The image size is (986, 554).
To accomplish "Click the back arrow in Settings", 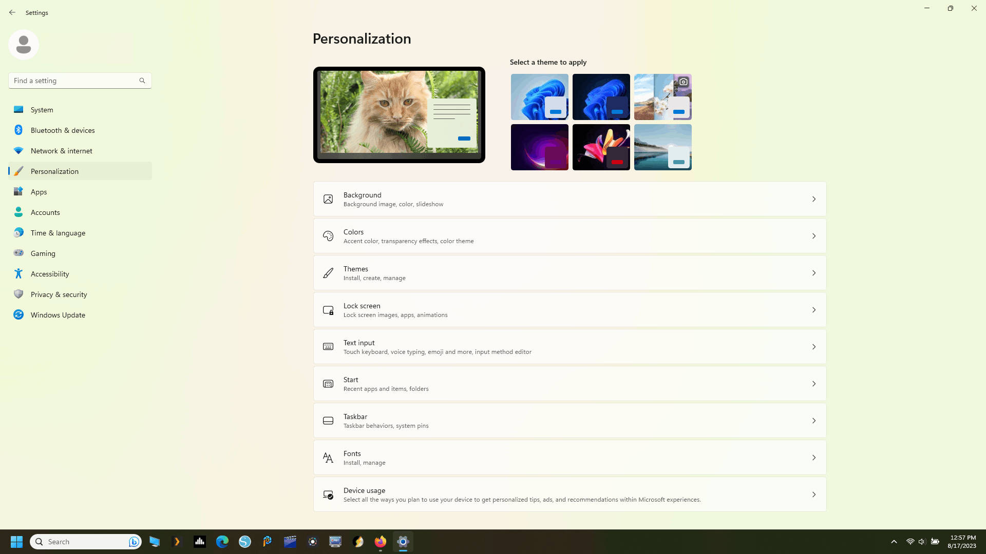I will 12,12.
